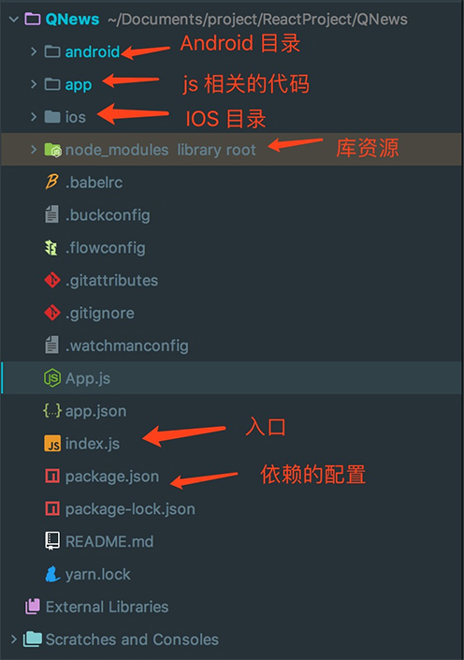Click the Flow icon next to .flowconfig
The width and height of the screenshot is (464, 660).
51,247
